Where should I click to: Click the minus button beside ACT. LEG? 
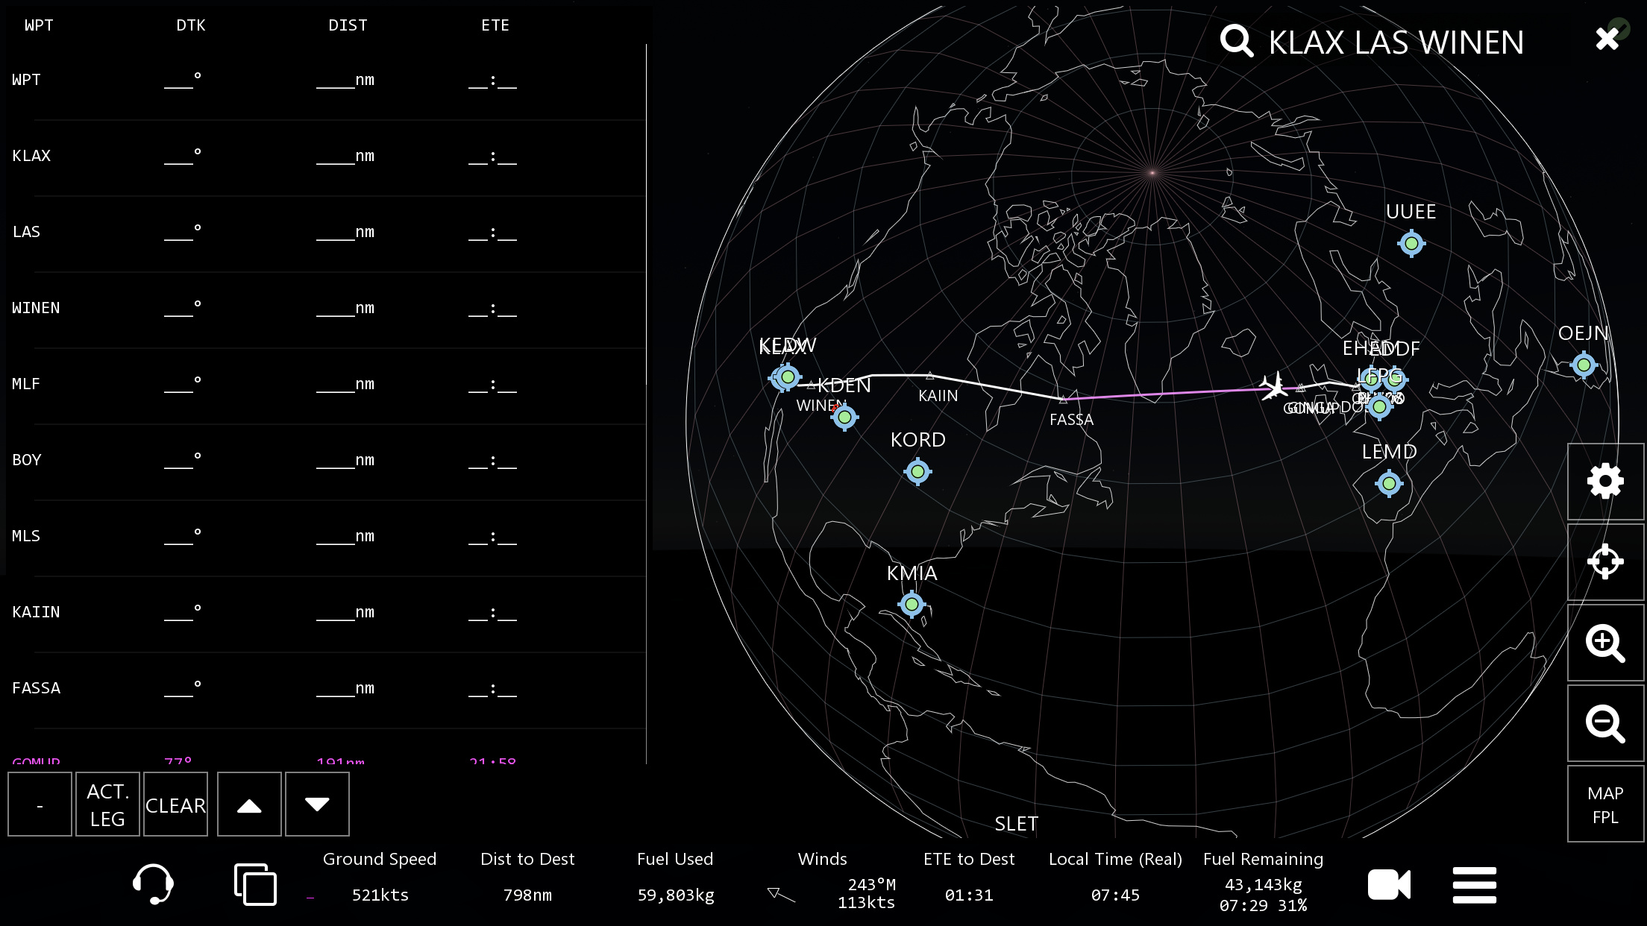[x=40, y=804]
